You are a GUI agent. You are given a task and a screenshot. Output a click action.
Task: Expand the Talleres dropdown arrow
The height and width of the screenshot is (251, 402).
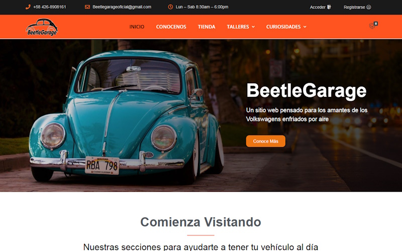pyautogui.click(x=253, y=27)
